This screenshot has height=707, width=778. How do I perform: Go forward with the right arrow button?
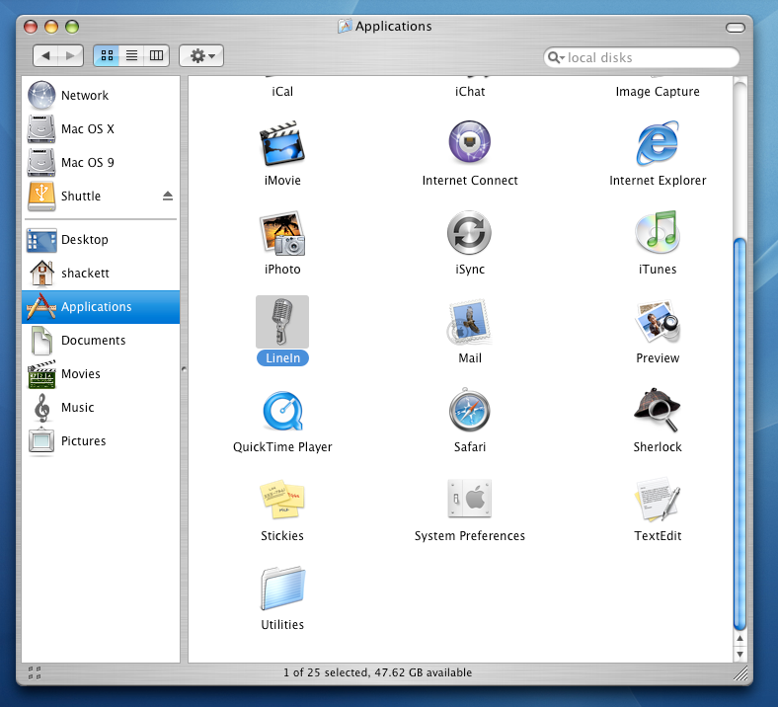tap(70, 55)
